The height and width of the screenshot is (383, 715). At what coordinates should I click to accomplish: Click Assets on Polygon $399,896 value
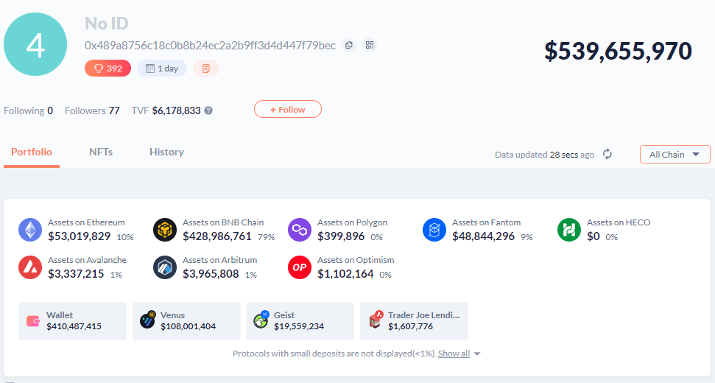(341, 236)
